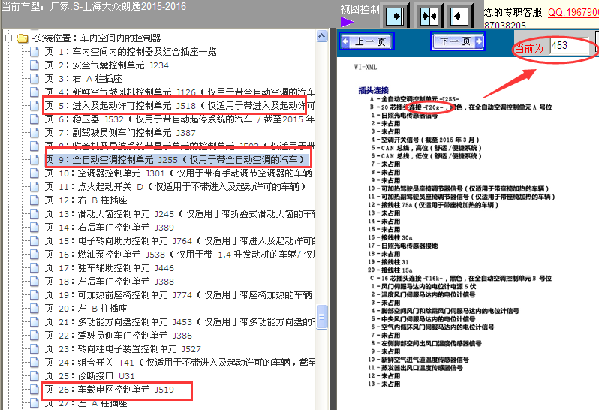Open 页 7 副驾驶员侧车门控制单元 J387

(120, 133)
